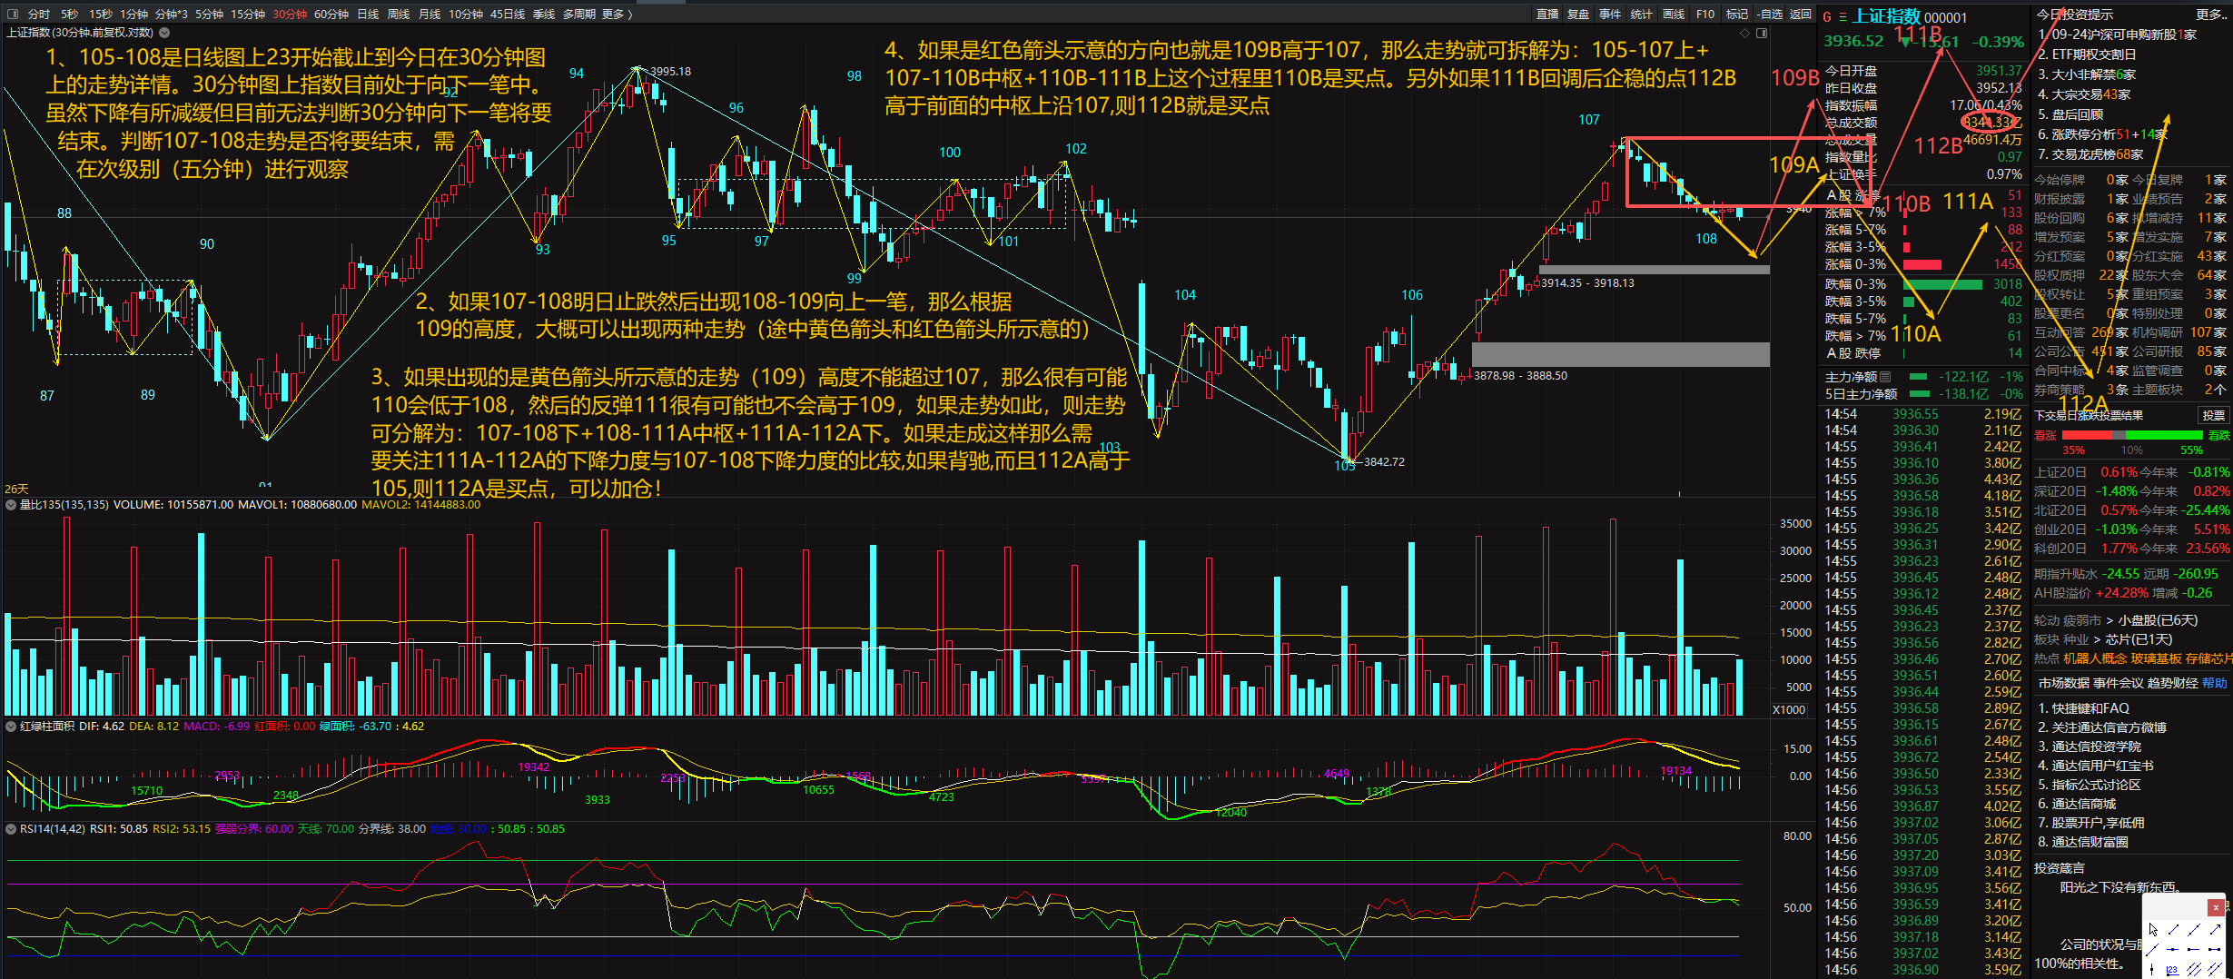Select the arrow pointer drawing tool
Viewport: 2233px width, 979px height.
(2153, 930)
